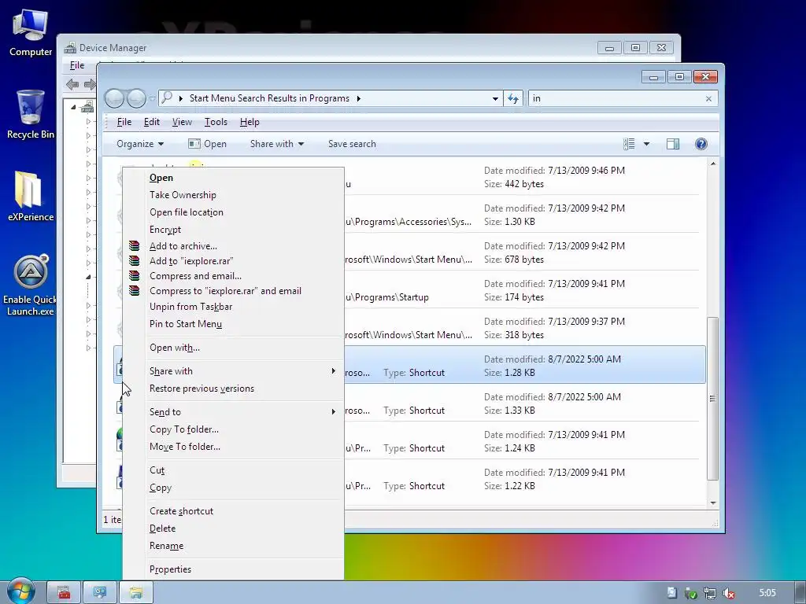This screenshot has width=806, height=604.
Task: Open the Share with toolbar dropdown
Action: (x=276, y=144)
